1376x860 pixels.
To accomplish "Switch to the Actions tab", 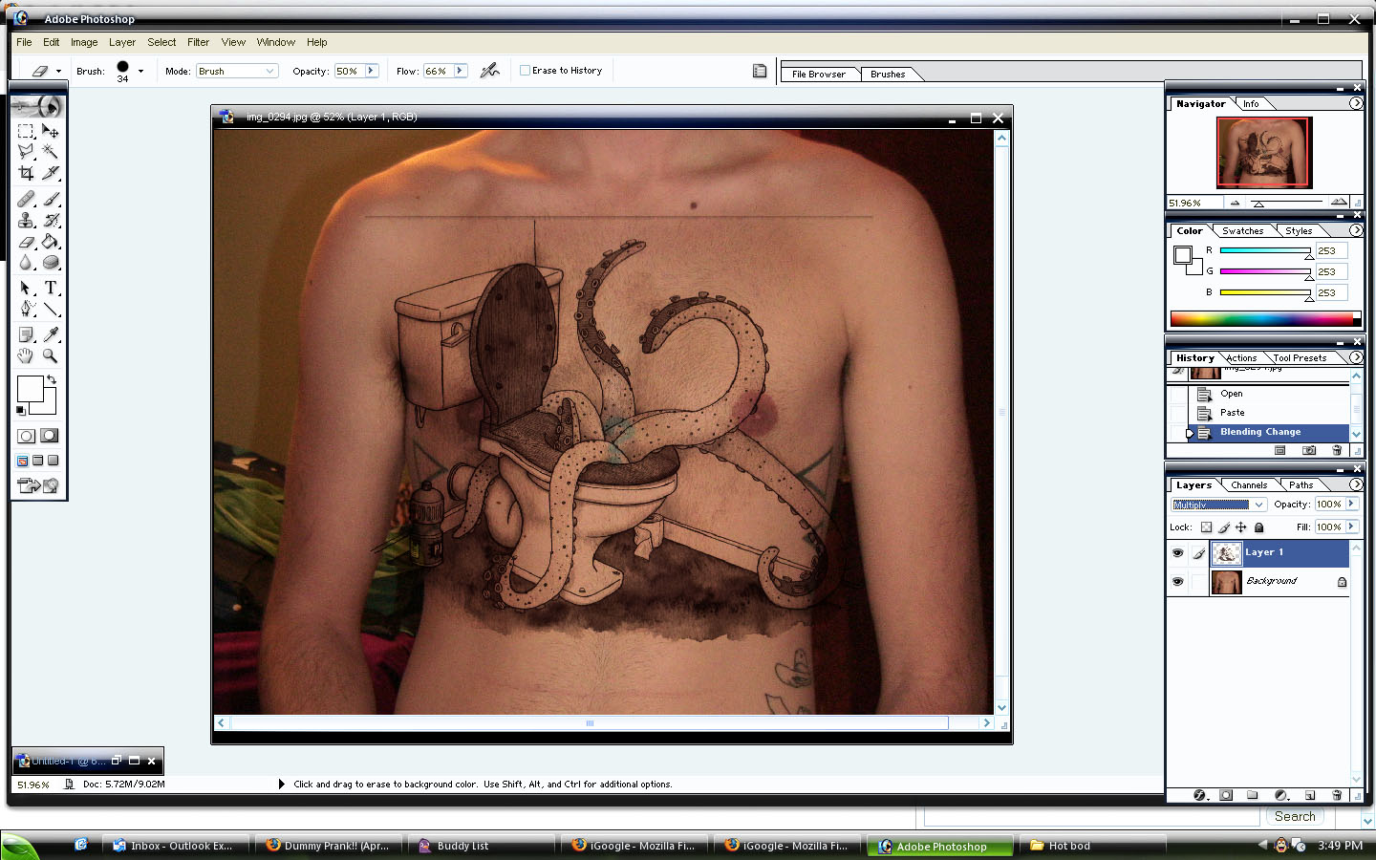I will pos(1241,358).
